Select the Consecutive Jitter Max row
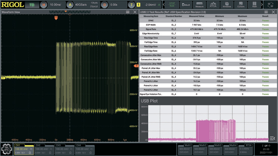Screen dimensions: 278x156 click(x=208, y=55)
